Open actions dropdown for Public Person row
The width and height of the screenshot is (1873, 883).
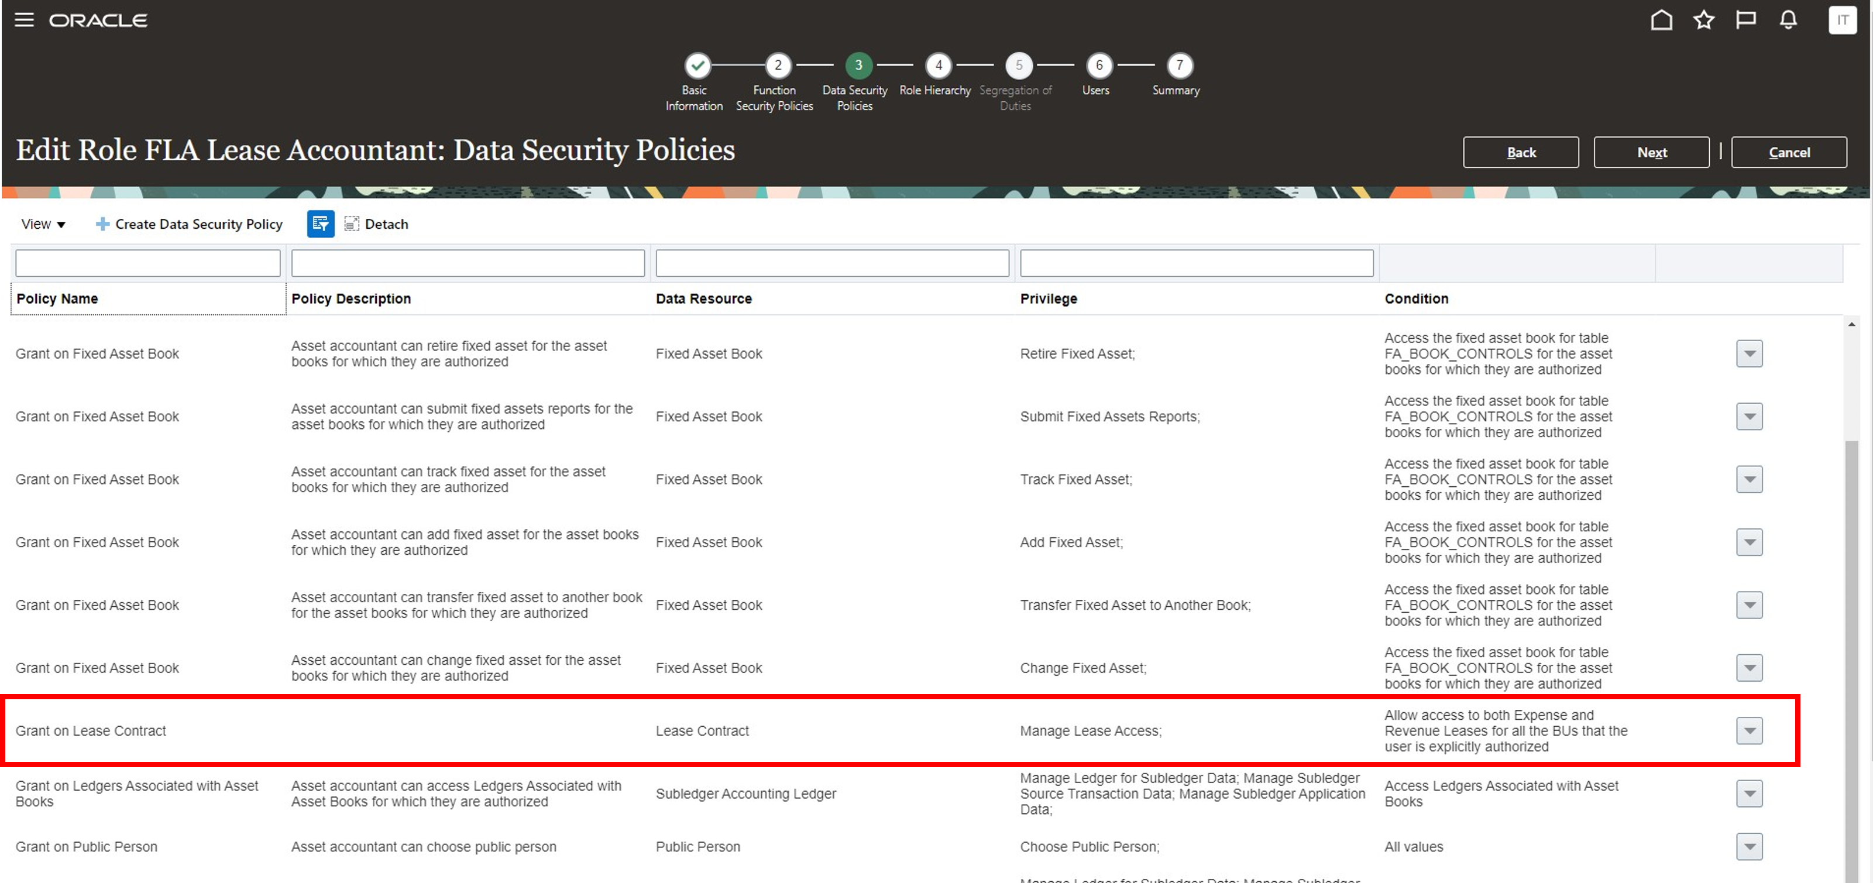coord(1749,847)
